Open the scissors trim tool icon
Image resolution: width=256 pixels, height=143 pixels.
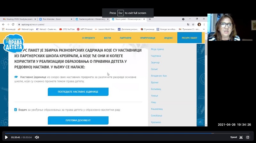tap(241, 137)
